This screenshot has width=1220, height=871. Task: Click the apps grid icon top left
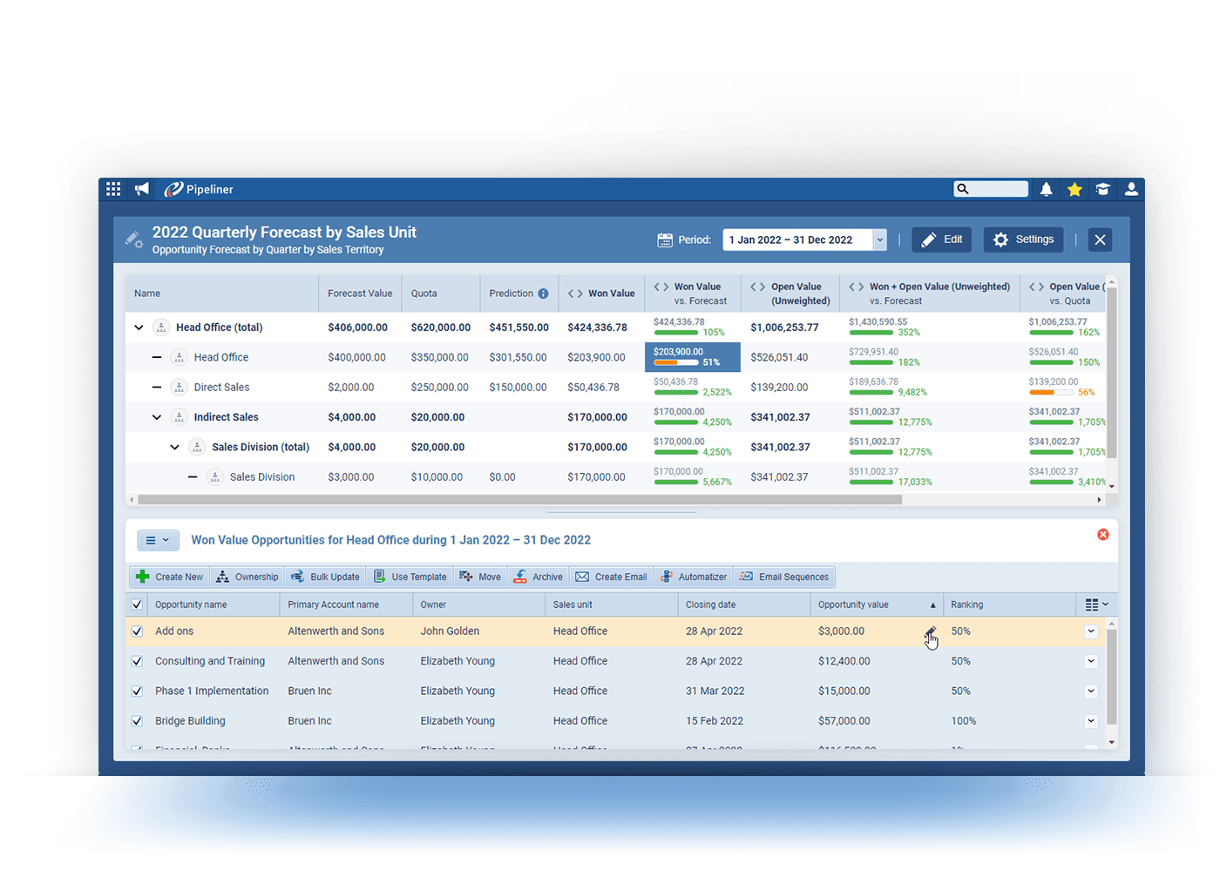pyautogui.click(x=113, y=189)
